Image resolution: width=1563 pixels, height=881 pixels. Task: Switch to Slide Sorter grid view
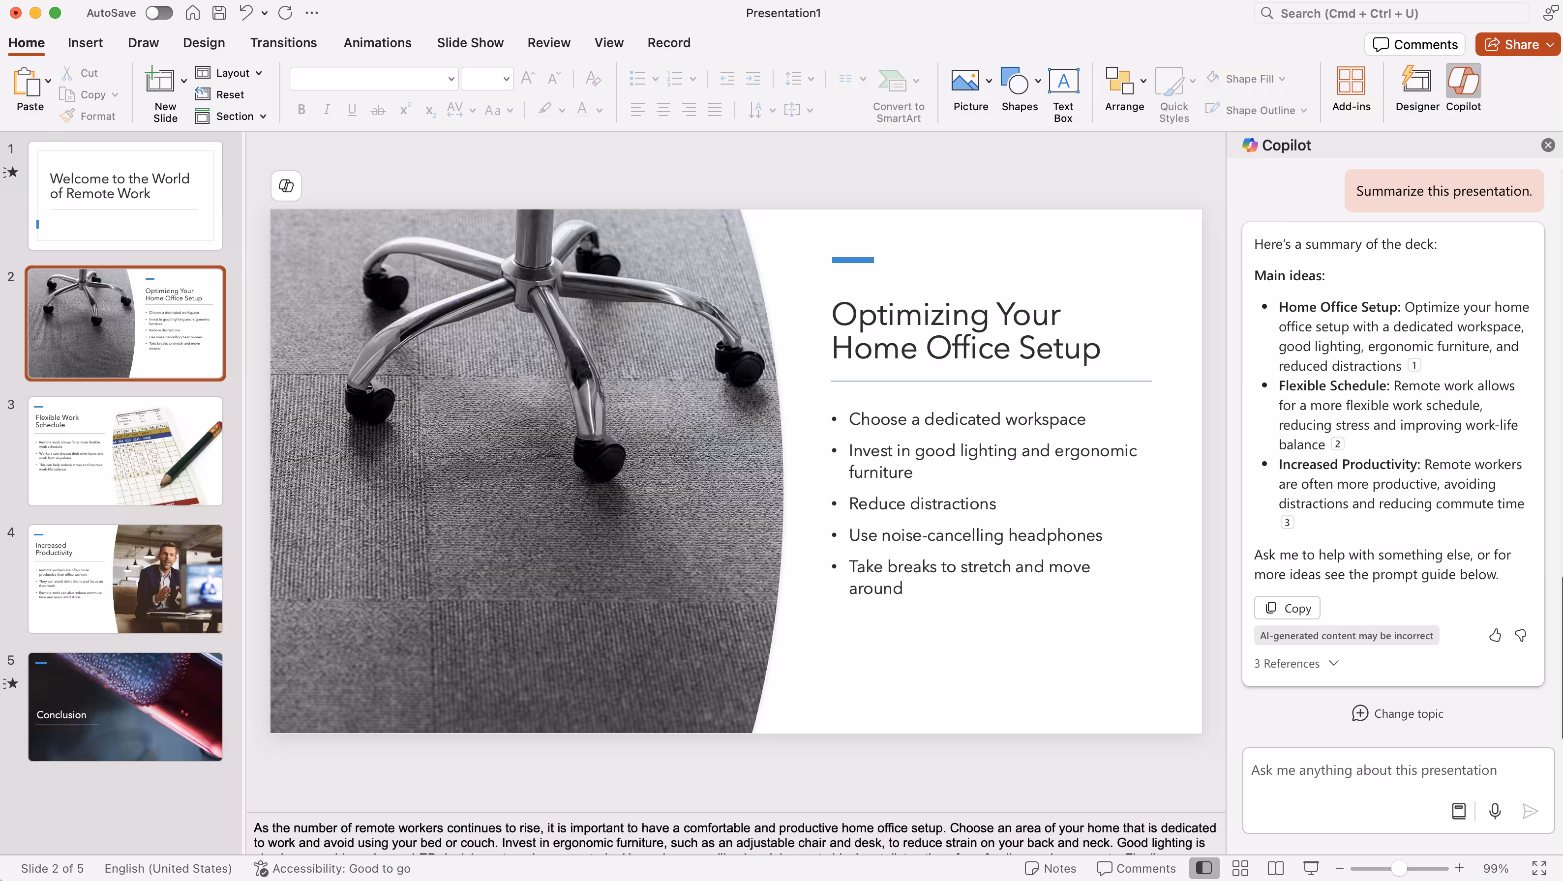coord(1239,868)
